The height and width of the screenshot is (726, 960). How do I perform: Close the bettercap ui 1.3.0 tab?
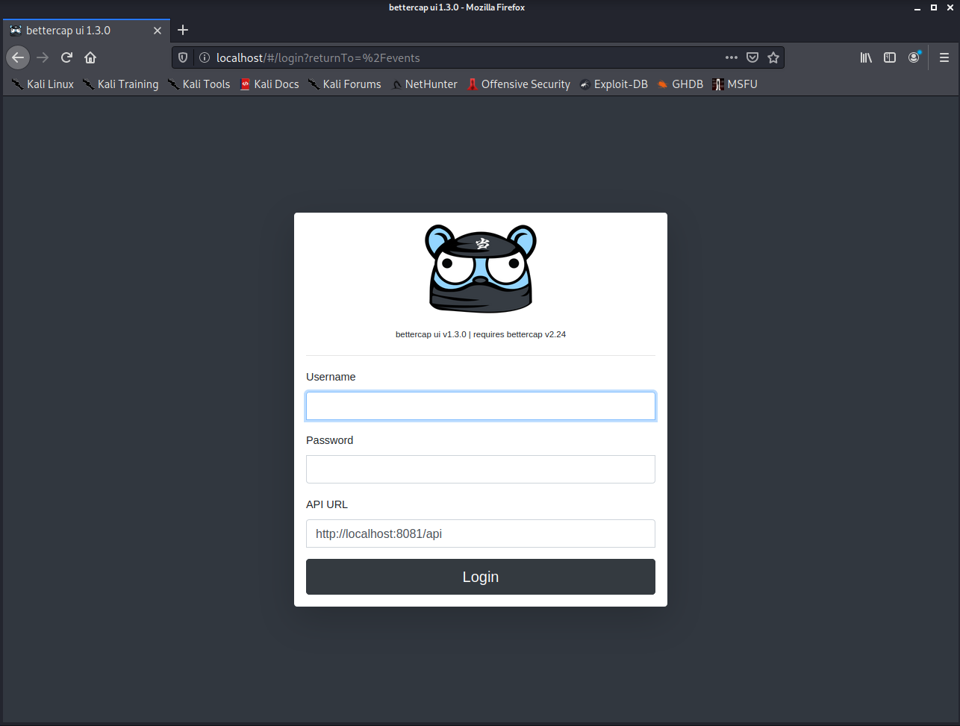(158, 31)
